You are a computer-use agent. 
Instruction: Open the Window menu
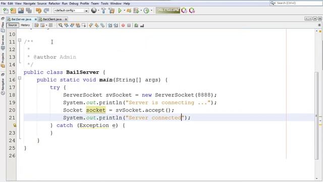116,4
